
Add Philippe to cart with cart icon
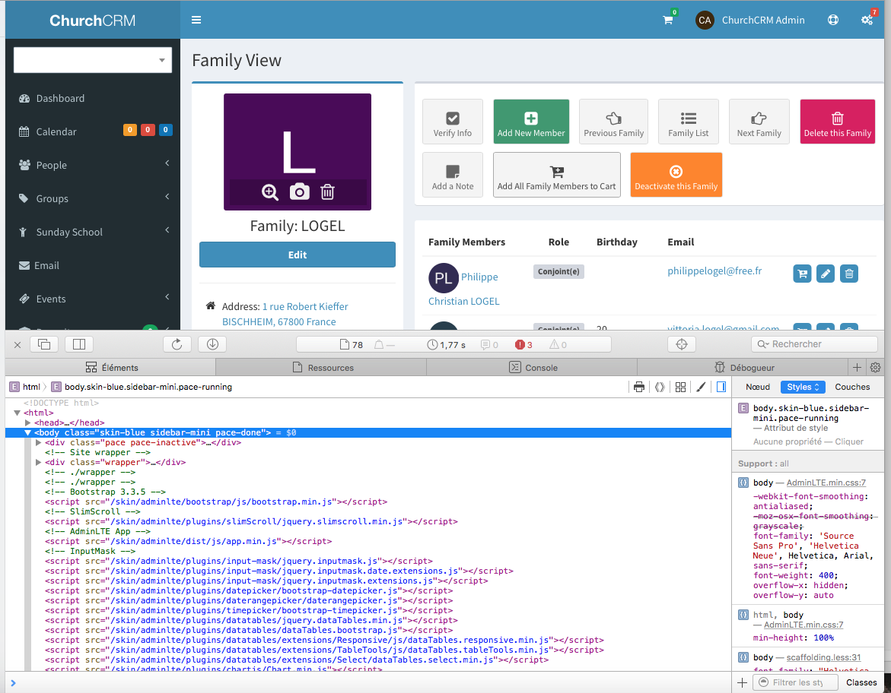(x=802, y=274)
